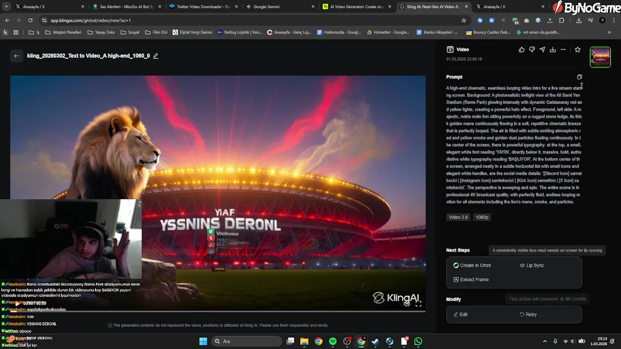621x349 pixels.
Task: Click the Video 2.6 model tag
Action: click(x=458, y=217)
